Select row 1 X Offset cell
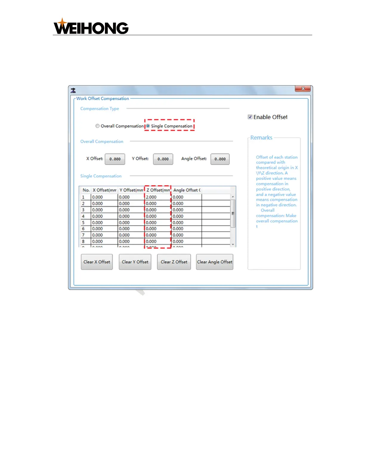This screenshot has width=365, height=472. pos(104,197)
